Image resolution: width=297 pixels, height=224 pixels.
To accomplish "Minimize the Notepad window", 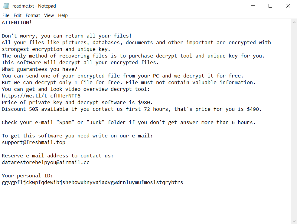I will coord(253,6).
